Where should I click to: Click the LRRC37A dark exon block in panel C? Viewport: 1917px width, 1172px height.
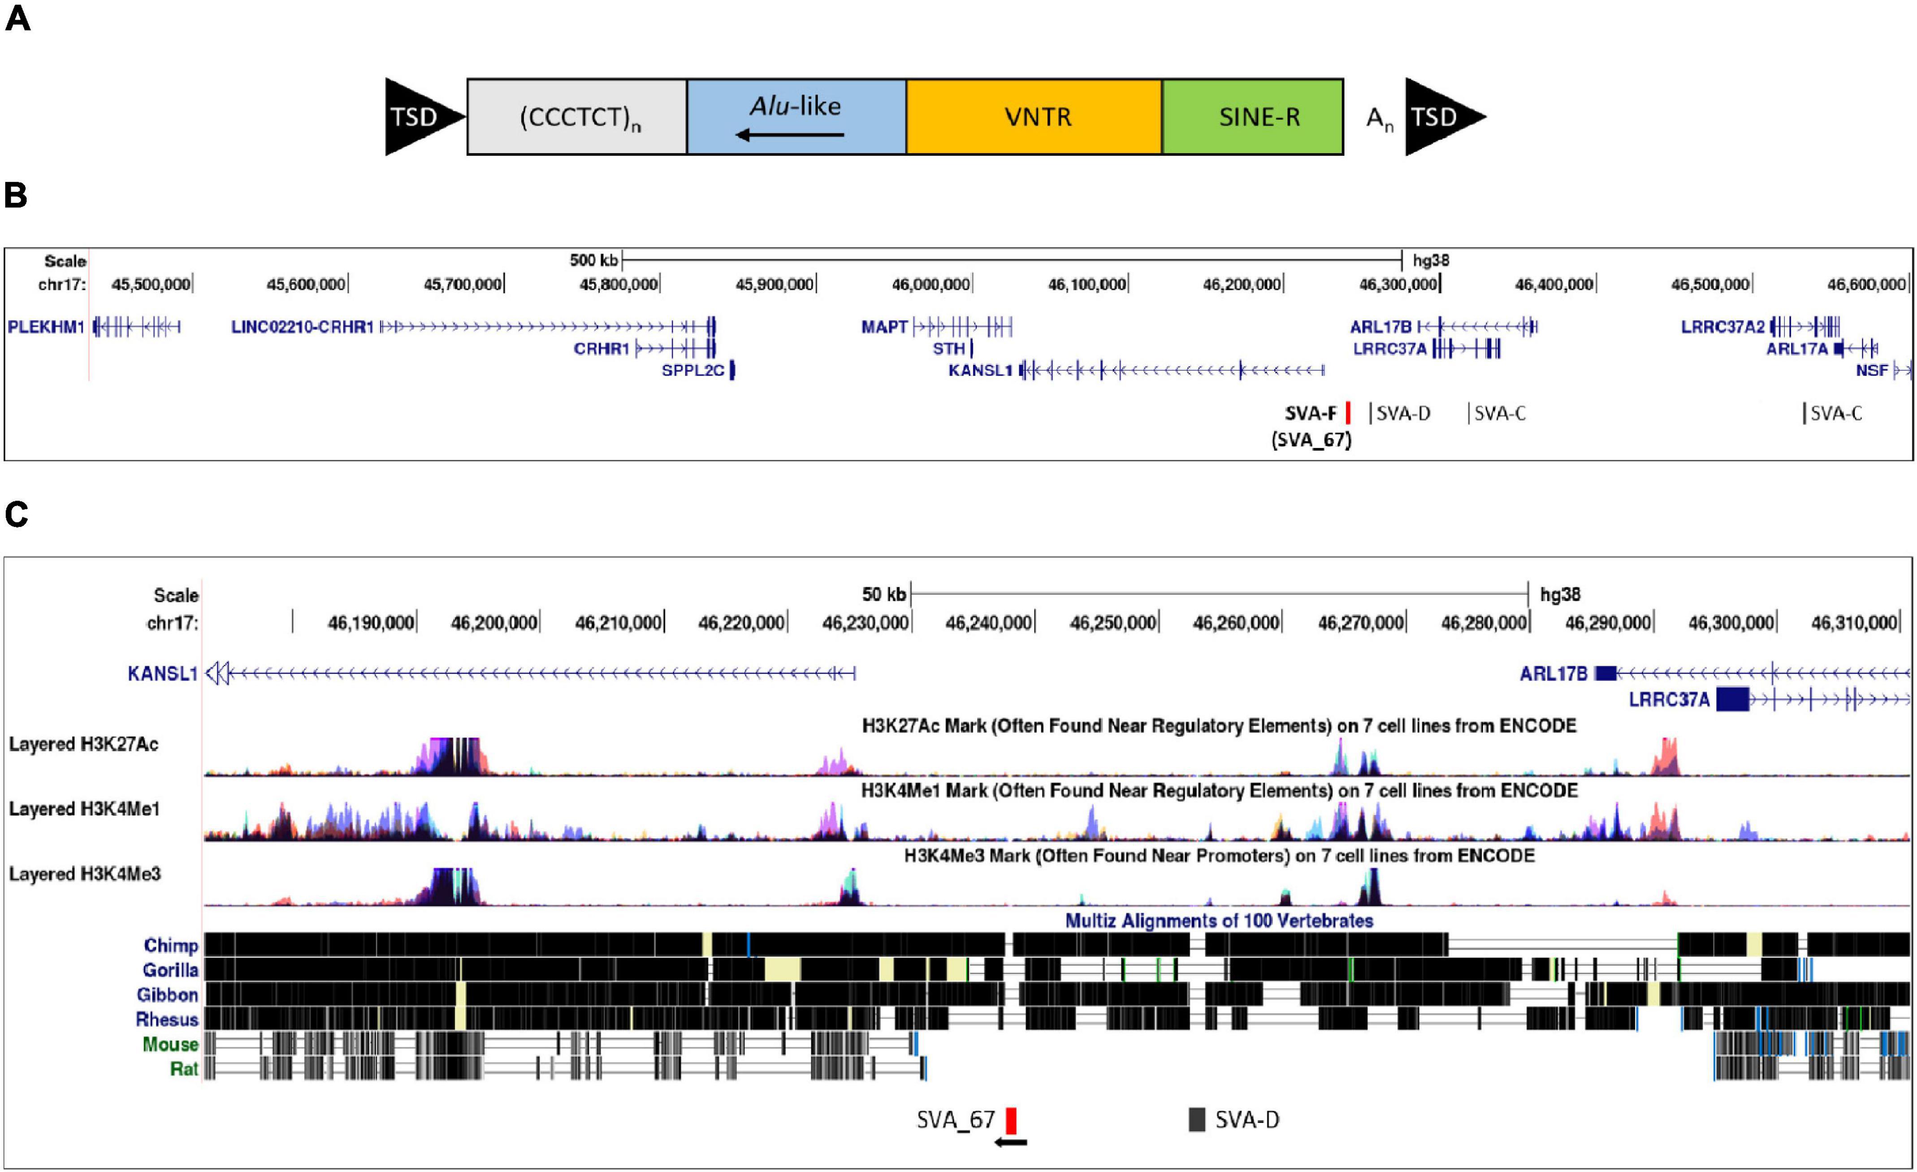coord(1733,699)
